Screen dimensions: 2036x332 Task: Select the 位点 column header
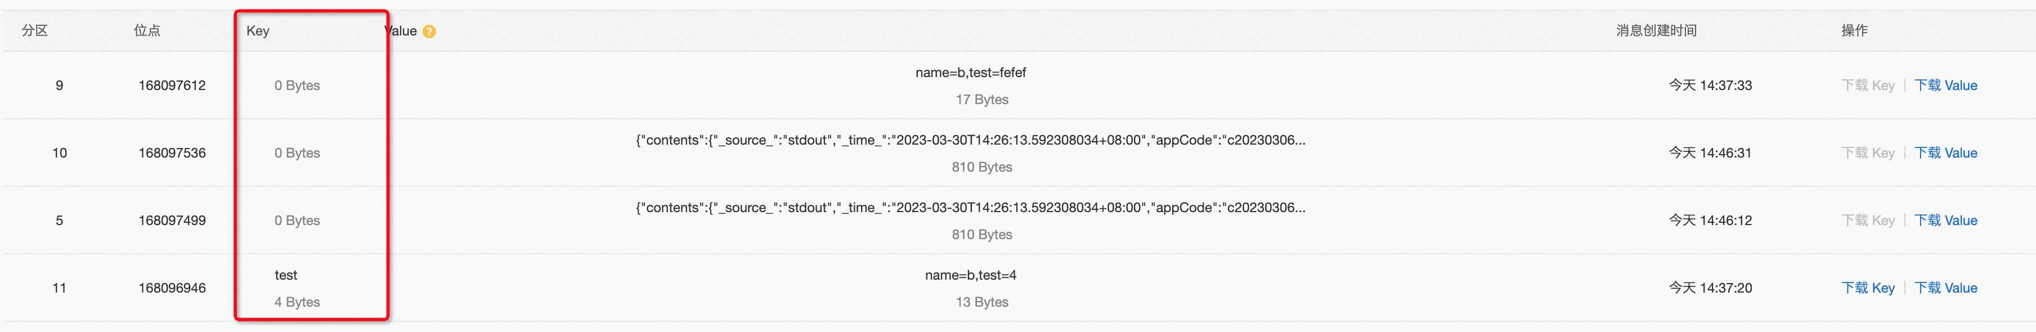(147, 31)
